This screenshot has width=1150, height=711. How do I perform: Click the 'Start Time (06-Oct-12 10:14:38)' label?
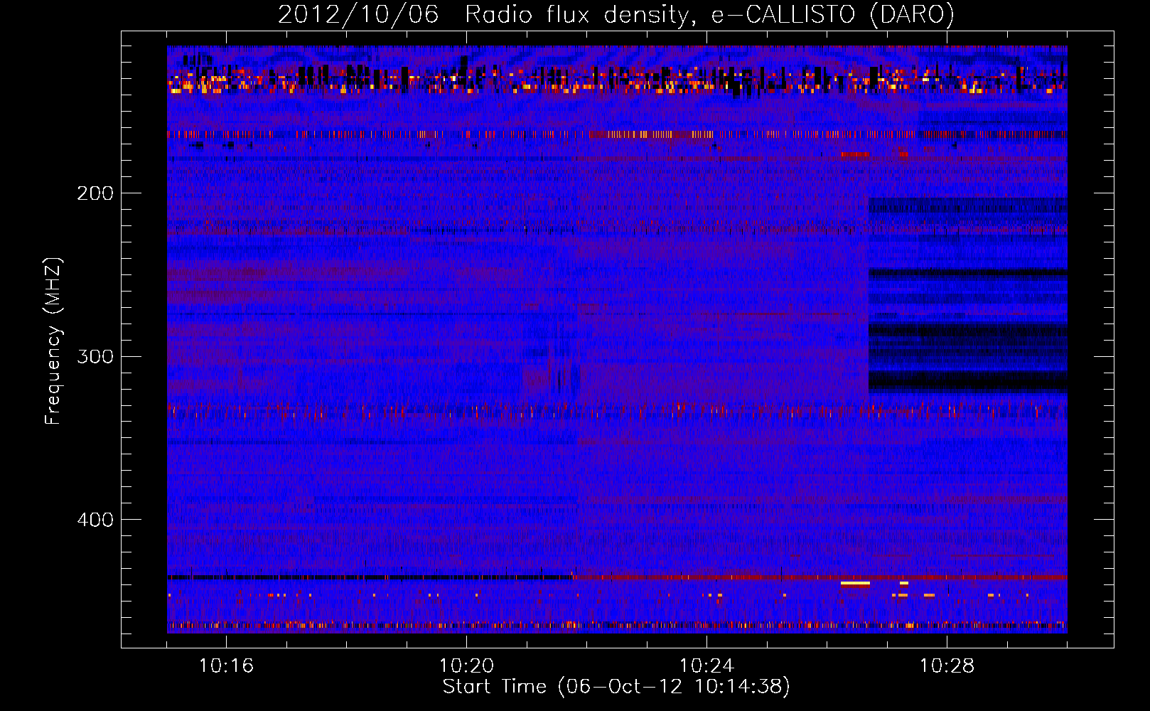point(616,687)
